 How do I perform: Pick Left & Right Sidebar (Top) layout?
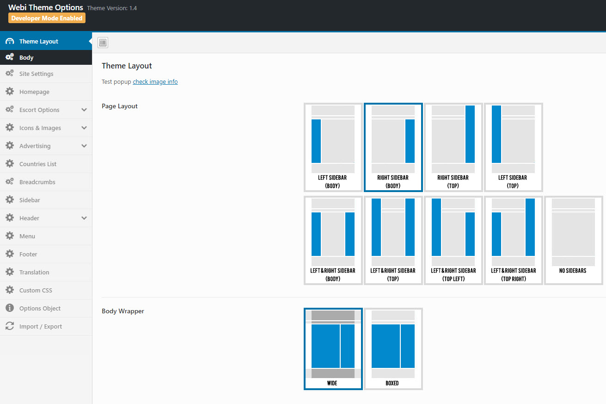(x=393, y=240)
